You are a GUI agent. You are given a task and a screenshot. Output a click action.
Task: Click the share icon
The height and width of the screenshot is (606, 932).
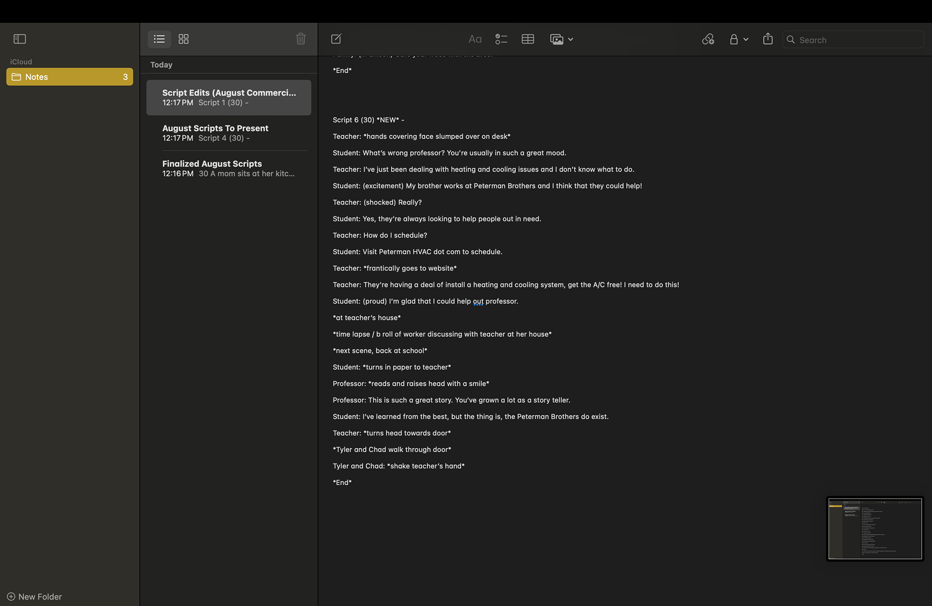tap(767, 39)
